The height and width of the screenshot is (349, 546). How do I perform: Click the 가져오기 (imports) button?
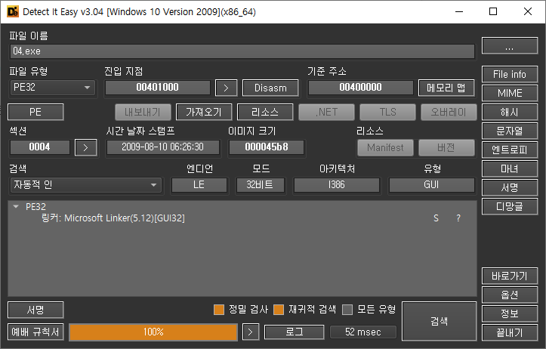(204, 112)
